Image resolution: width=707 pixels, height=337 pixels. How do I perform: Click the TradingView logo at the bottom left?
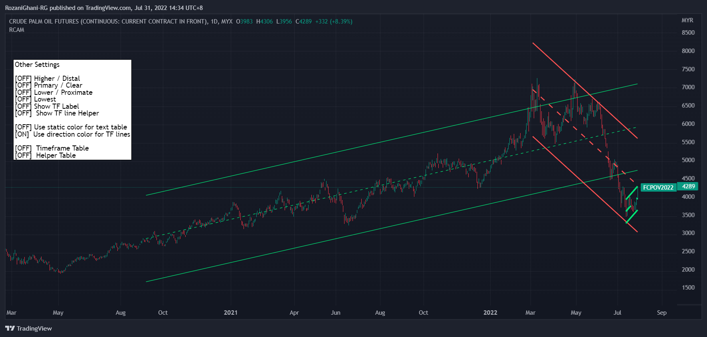click(28, 328)
